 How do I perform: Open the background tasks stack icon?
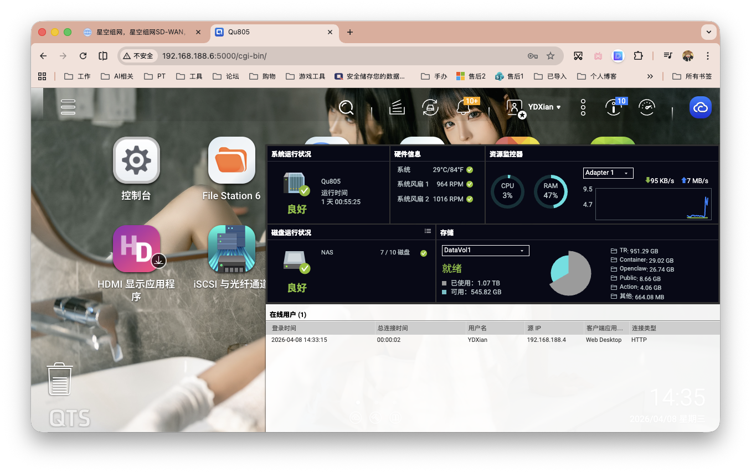[x=397, y=107]
